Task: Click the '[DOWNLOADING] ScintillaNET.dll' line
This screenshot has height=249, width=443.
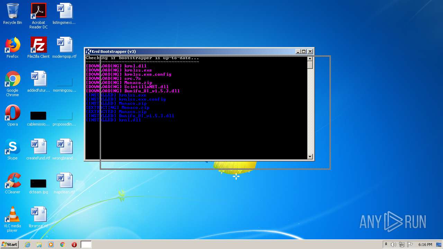Action: coord(127,87)
